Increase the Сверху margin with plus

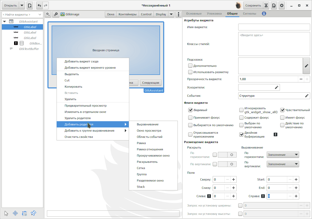(233, 179)
